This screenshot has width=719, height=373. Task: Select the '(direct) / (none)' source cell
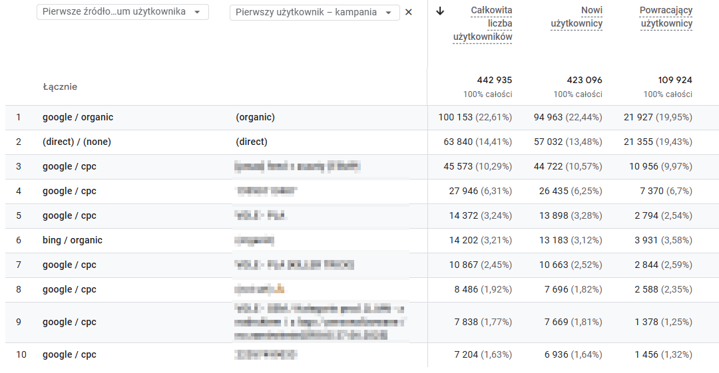pyautogui.click(x=77, y=142)
